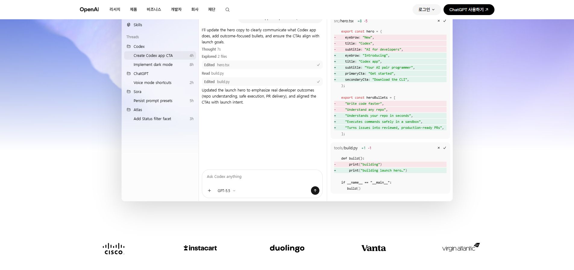Viewport: 574px width, 270px height.
Task: Collapse the Codex project folder
Action: tap(160, 46)
